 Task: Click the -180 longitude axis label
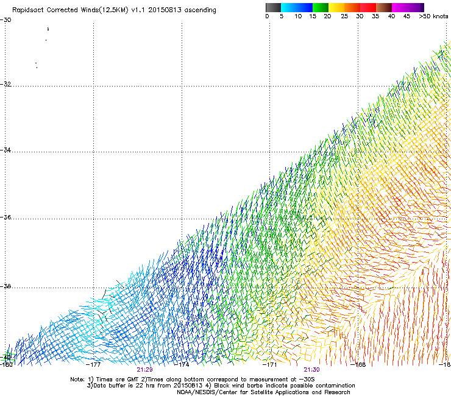coord(6,365)
